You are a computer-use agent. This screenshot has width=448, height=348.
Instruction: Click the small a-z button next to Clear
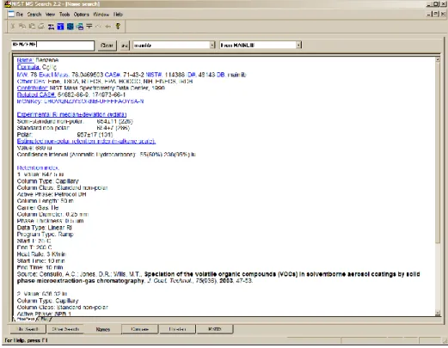click(125, 46)
